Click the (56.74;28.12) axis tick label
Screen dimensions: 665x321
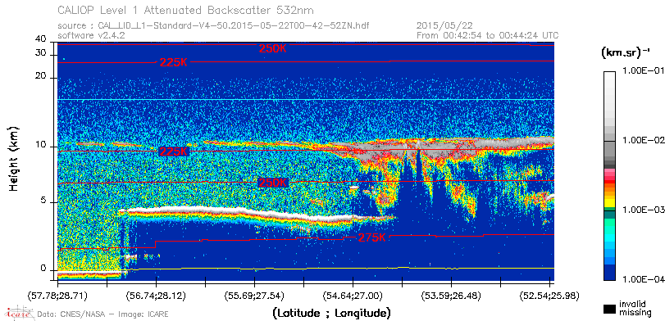156,296
